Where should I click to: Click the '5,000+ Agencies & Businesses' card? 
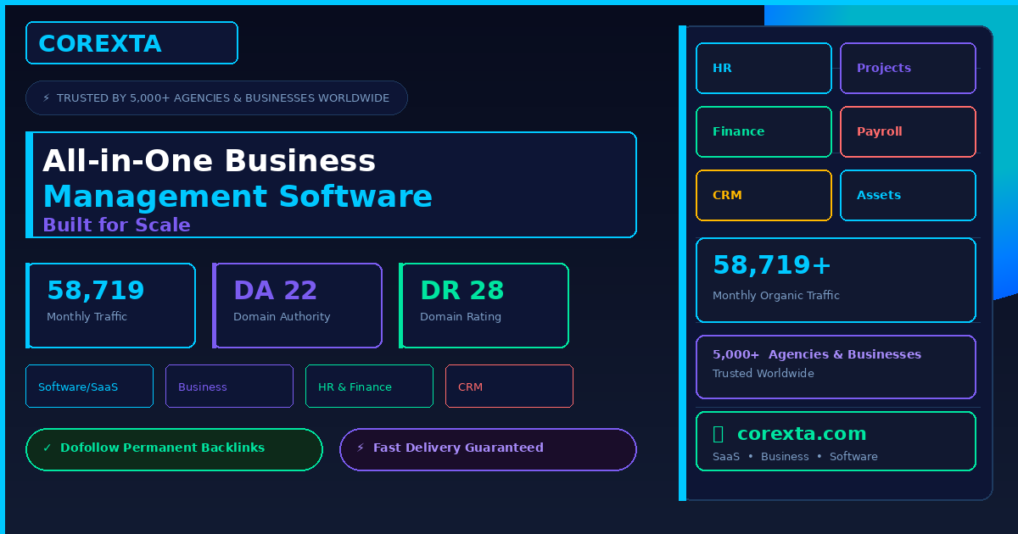pos(836,366)
